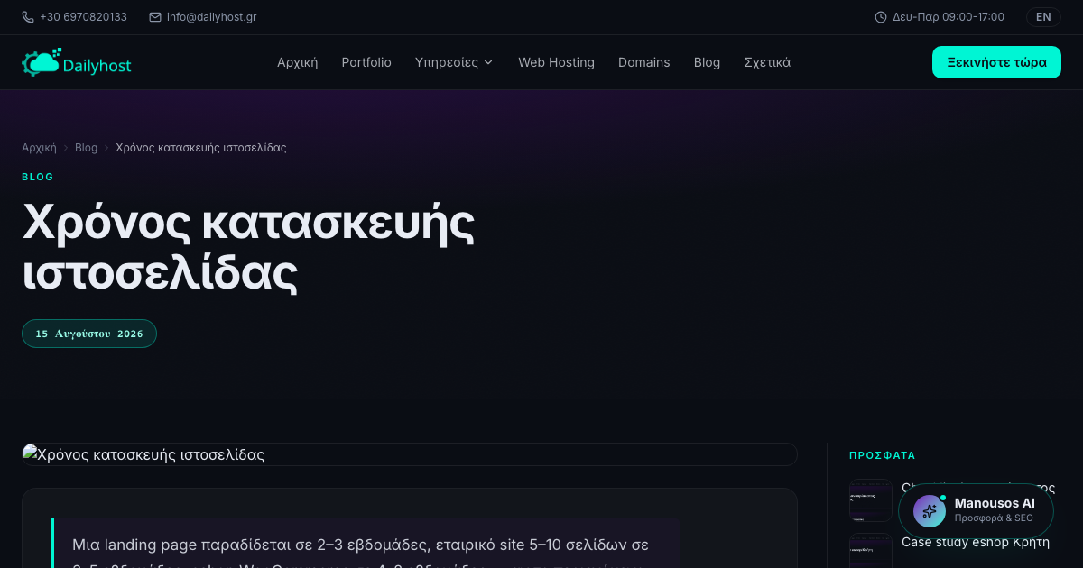Open the Manousos AI chat widget

(x=976, y=510)
